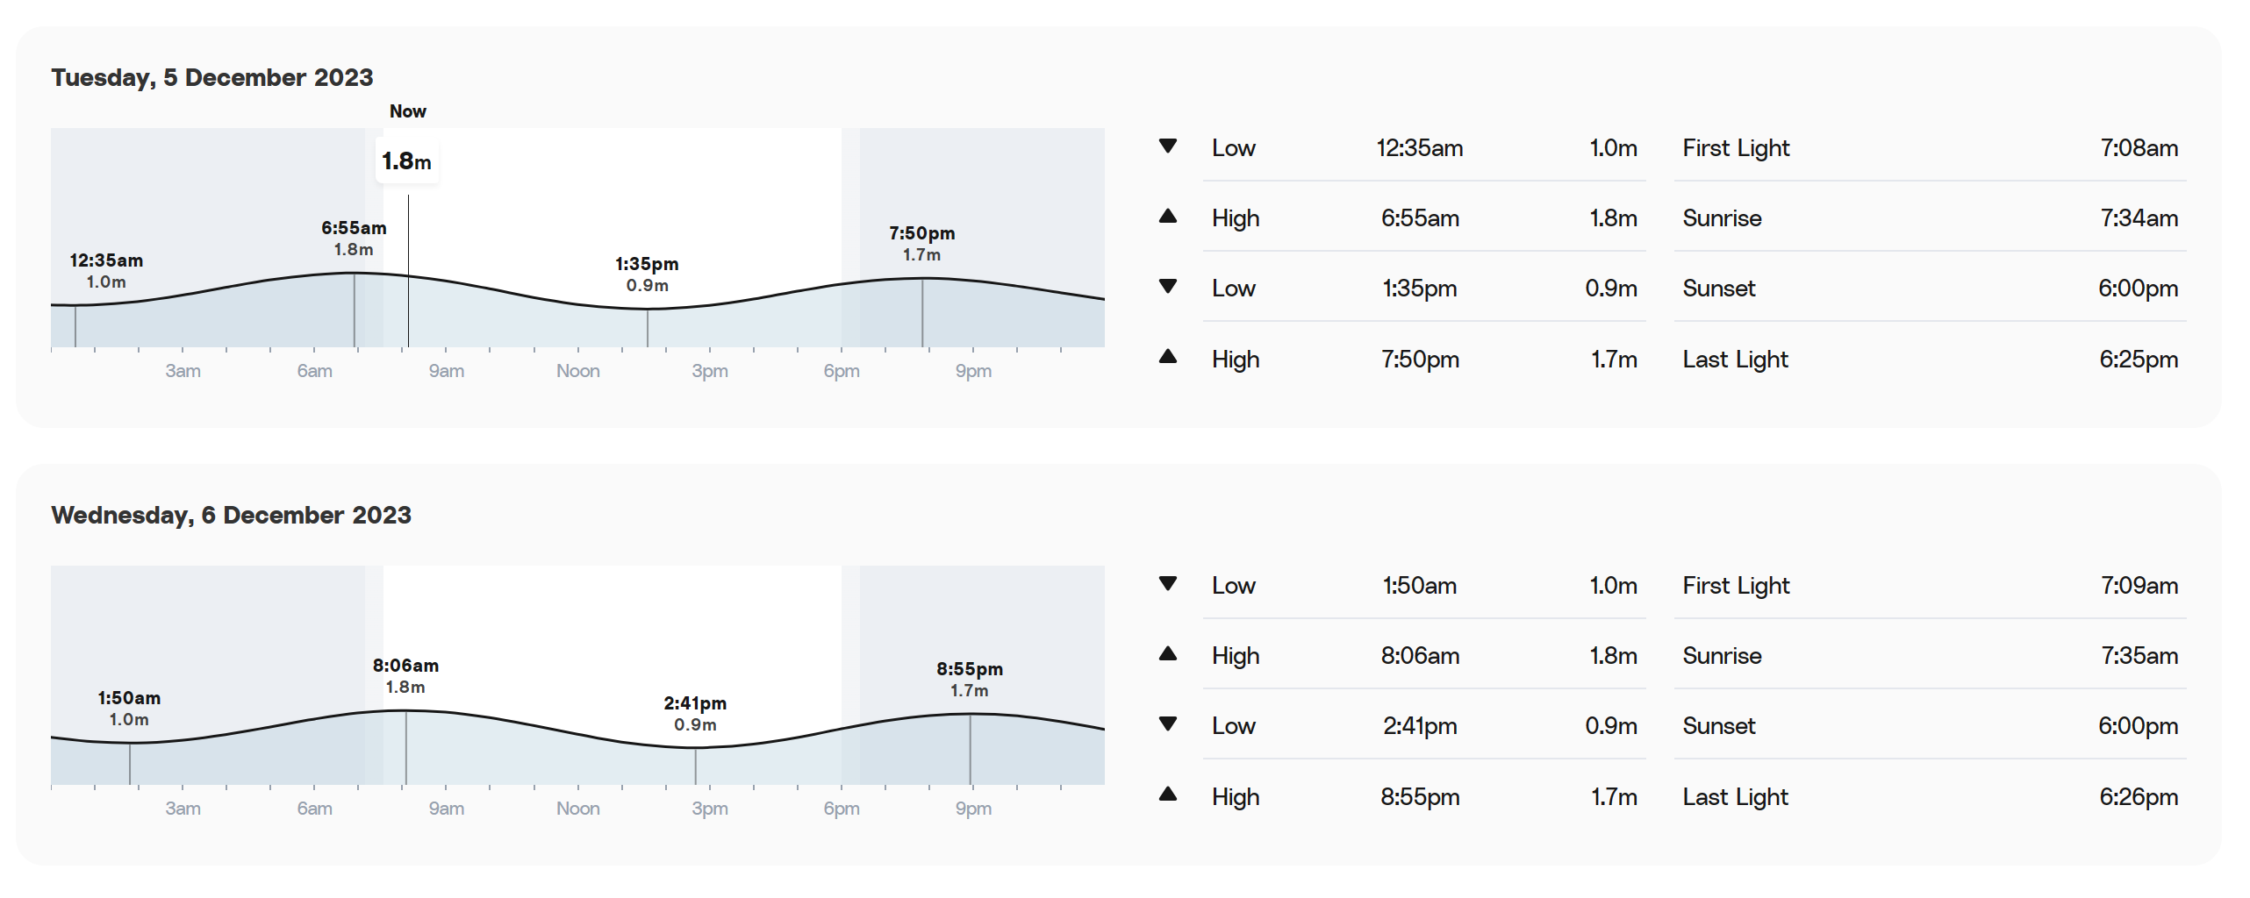Image resolution: width=2250 pixels, height=898 pixels.
Task: Click the up arrow beside Wednesday's 8:55pm high
Action: tap(1167, 795)
